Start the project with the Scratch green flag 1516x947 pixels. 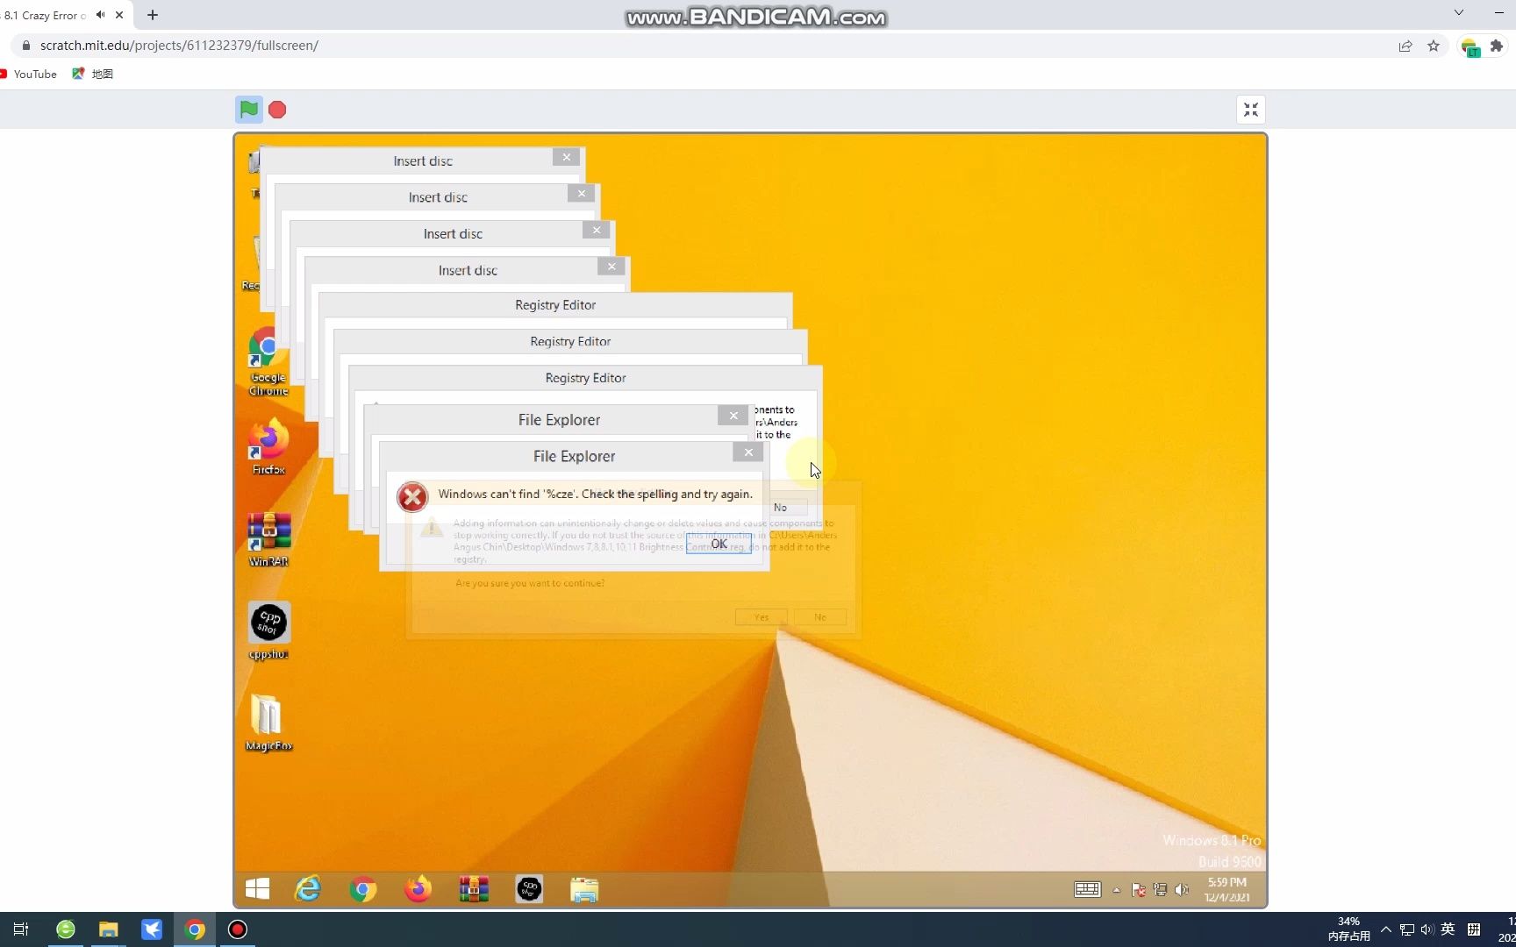[248, 109]
